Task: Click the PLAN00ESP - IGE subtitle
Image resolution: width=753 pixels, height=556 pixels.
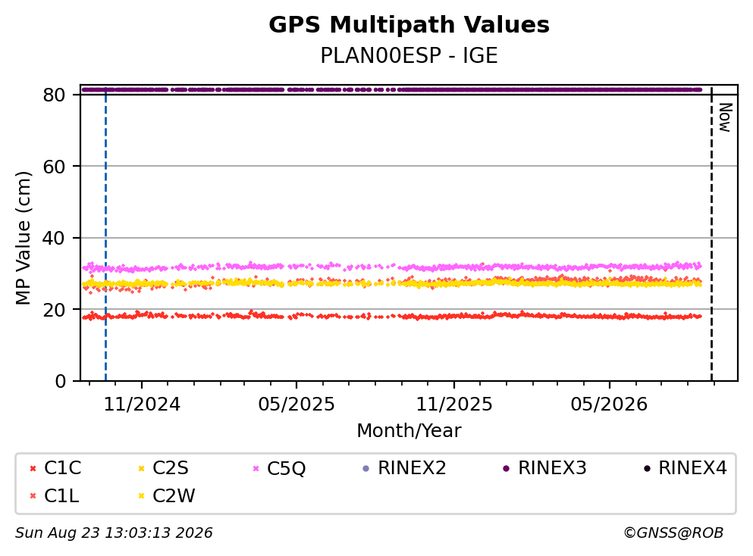Action: pos(409,55)
